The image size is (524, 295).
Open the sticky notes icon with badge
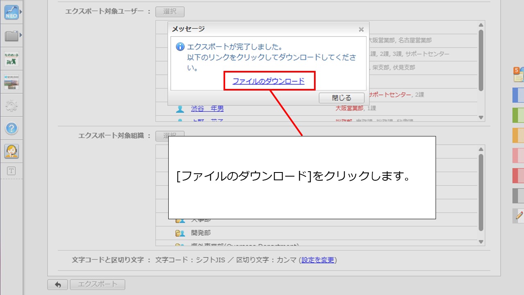point(518,75)
